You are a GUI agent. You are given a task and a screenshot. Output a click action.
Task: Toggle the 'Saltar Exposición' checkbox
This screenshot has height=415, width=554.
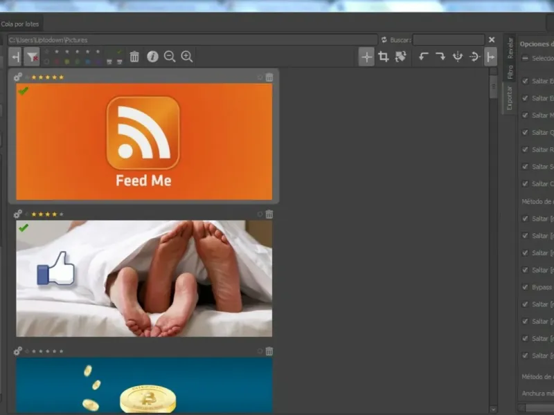525,80
